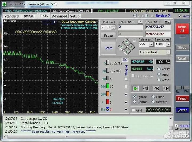Click the RS button above statistics
192x142 pixels.
tap(125, 60)
